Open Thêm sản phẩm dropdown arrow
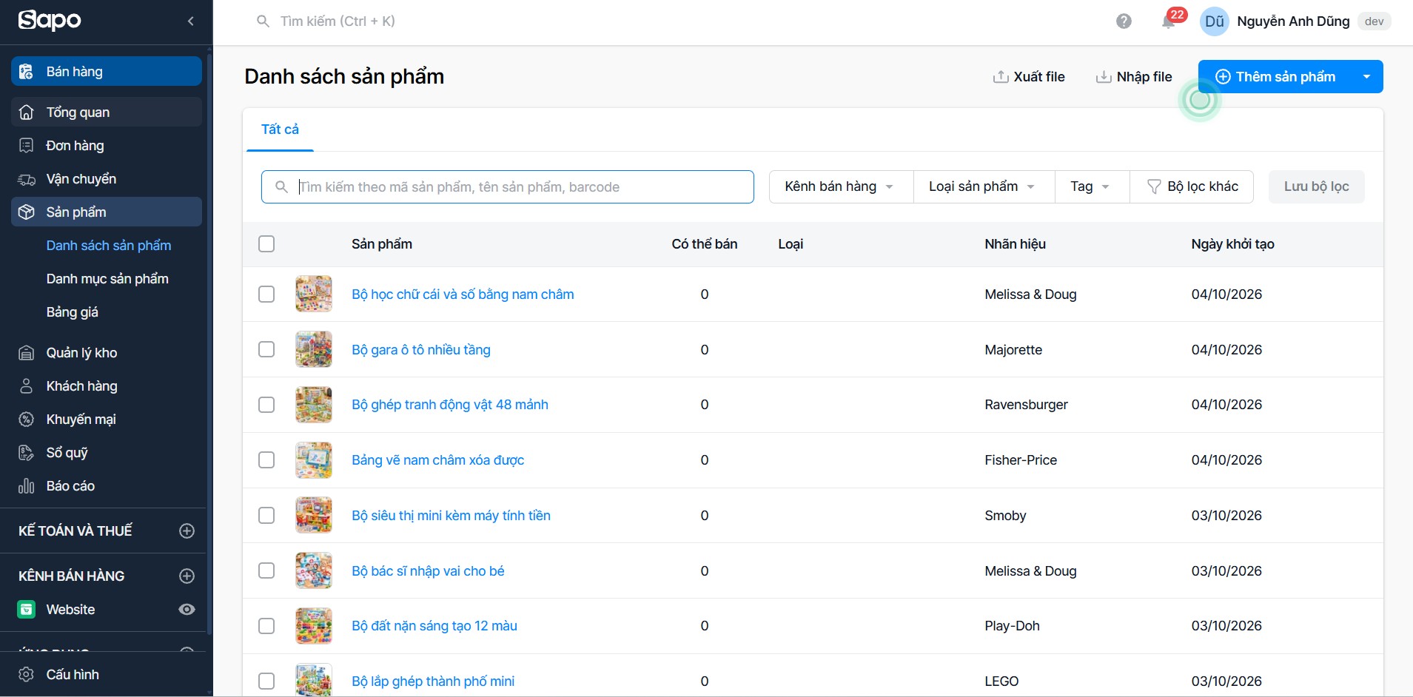1413x697 pixels. (x=1366, y=77)
